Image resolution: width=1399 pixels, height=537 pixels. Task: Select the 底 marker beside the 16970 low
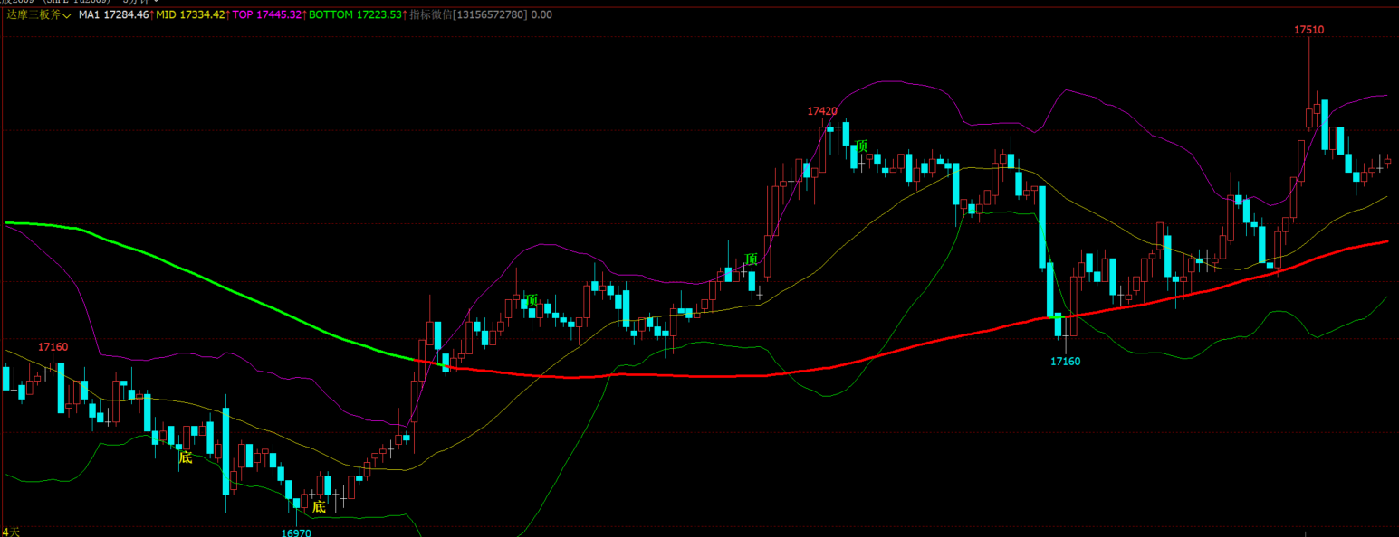click(x=319, y=507)
